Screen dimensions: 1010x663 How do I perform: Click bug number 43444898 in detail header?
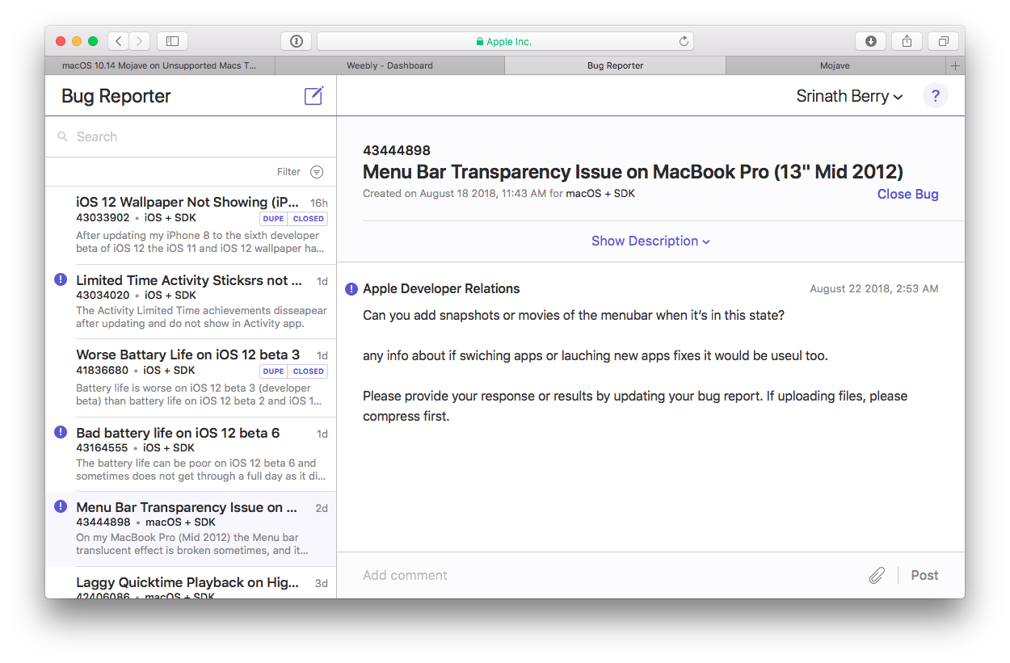click(397, 150)
